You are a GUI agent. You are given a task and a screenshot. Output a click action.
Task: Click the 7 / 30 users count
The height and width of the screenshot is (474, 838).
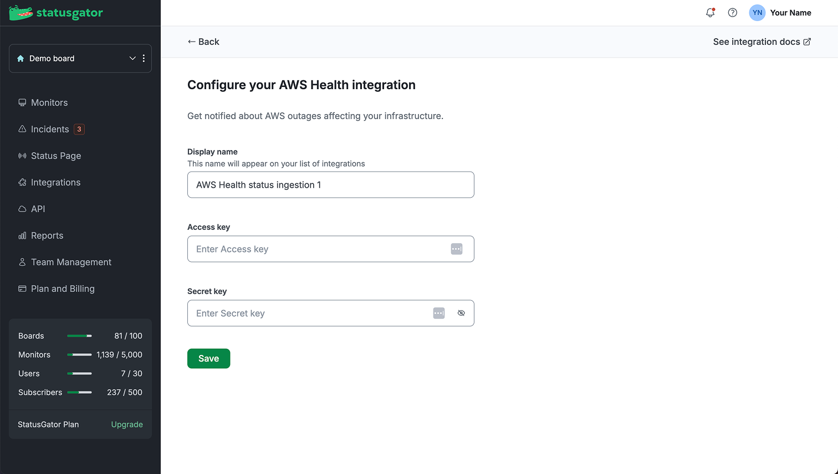coord(132,373)
